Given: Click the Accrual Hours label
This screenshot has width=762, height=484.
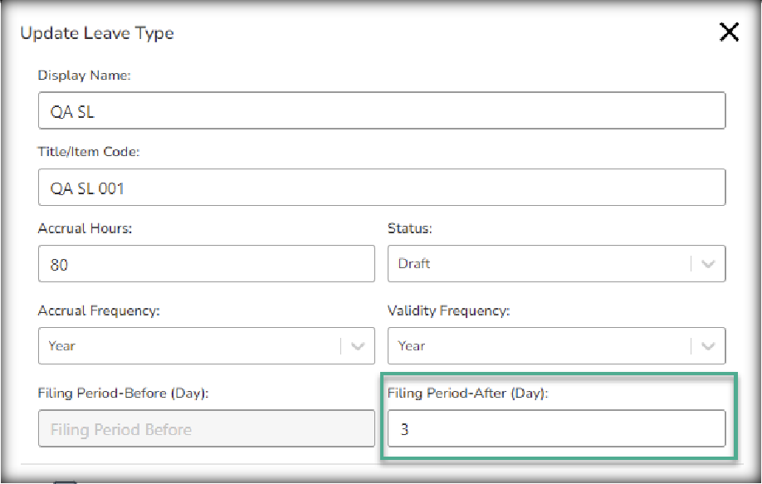Looking at the screenshot, I should (x=85, y=229).
